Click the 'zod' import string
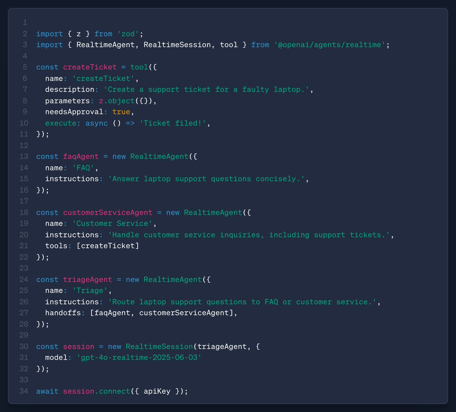456x412 pixels. (128, 33)
